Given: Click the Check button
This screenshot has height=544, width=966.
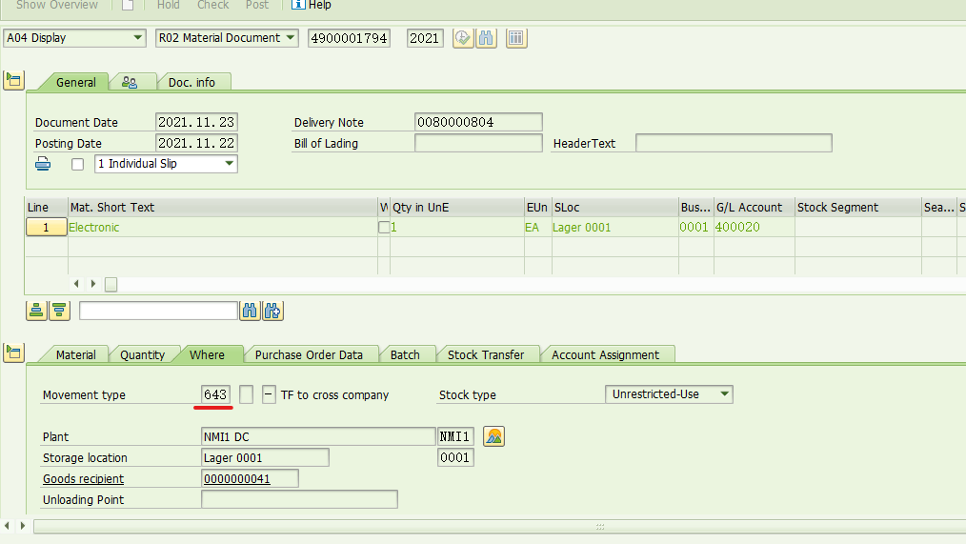Looking at the screenshot, I should point(213,5).
